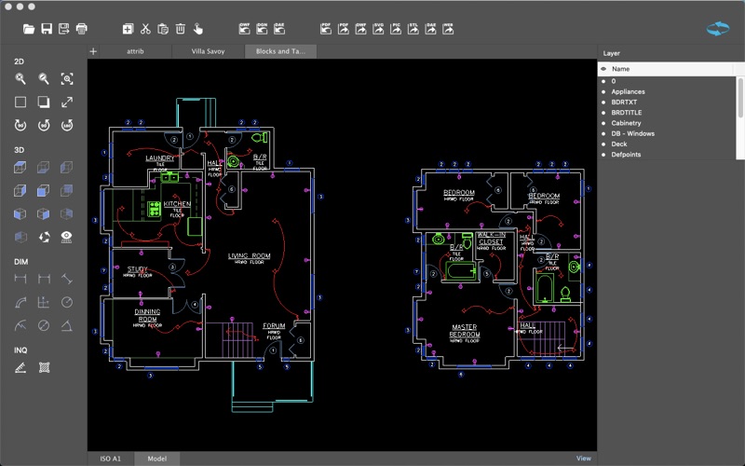Click the fit-to-window diagonal arrows icon
This screenshot has height=466, width=745.
[x=67, y=103]
